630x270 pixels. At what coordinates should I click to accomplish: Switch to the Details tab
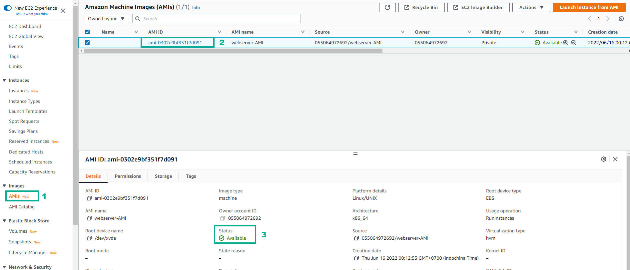(x=93, y=176)
